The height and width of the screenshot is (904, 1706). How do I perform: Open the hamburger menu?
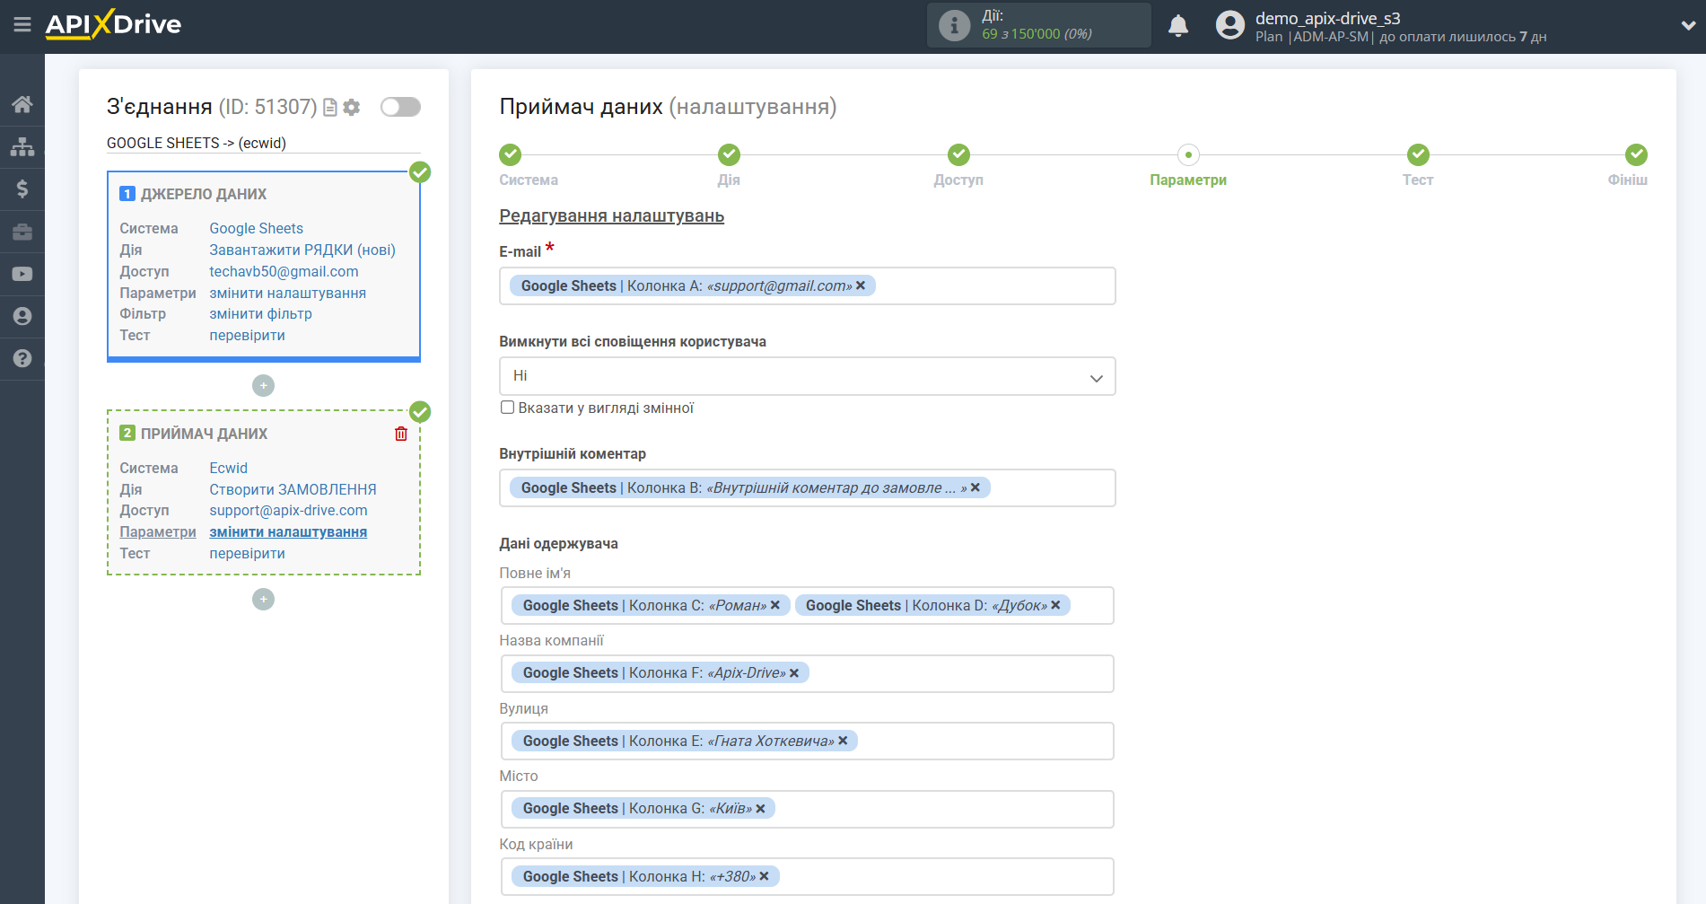click(22, 24)
